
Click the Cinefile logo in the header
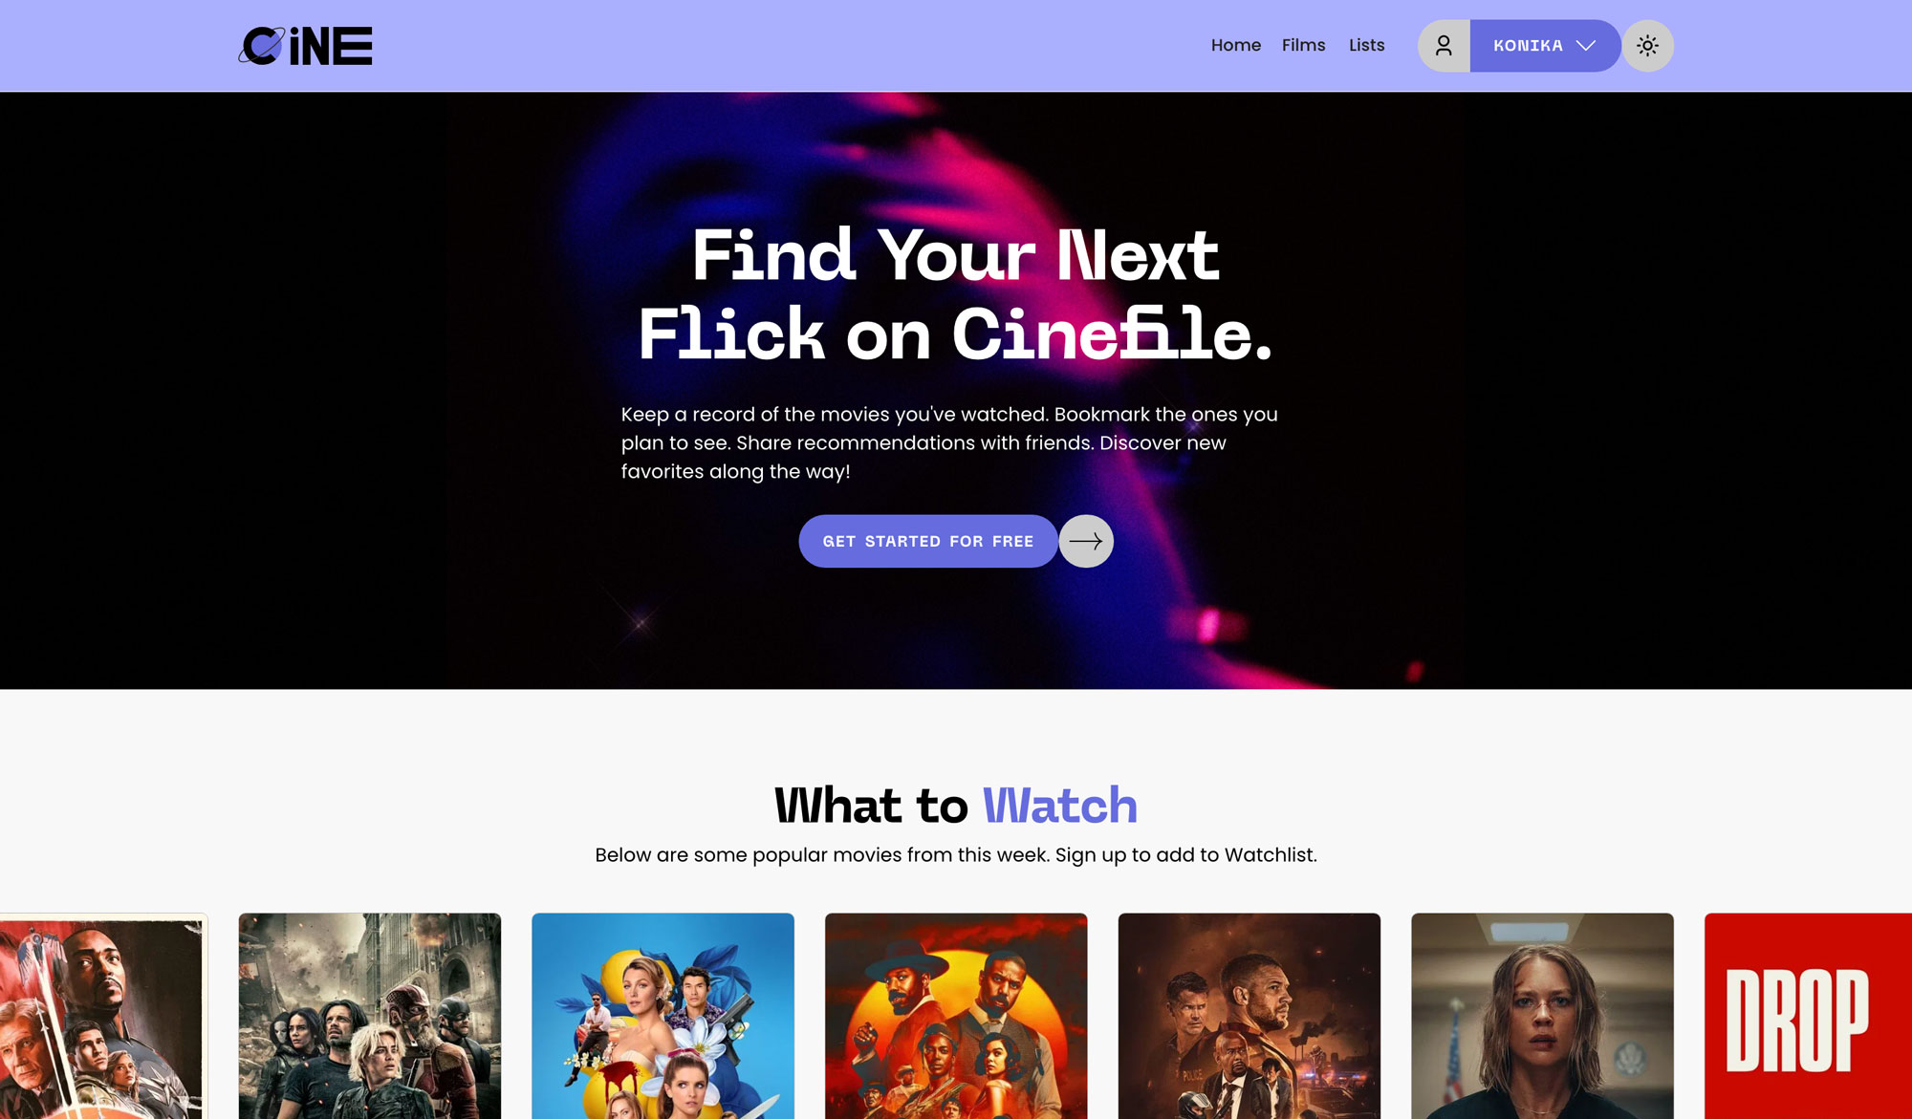tap(305, 46)
